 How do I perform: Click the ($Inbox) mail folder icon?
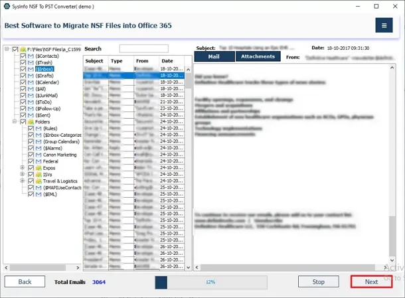(x=31, y=69)
